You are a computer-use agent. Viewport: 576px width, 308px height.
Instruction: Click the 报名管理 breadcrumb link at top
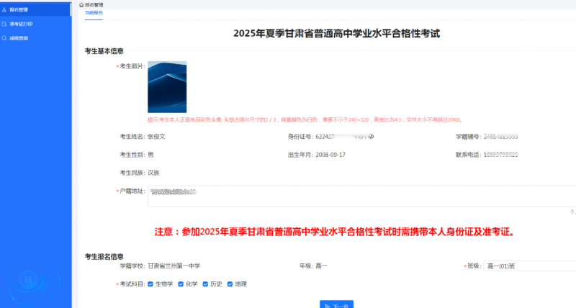(x=94, y=4)
